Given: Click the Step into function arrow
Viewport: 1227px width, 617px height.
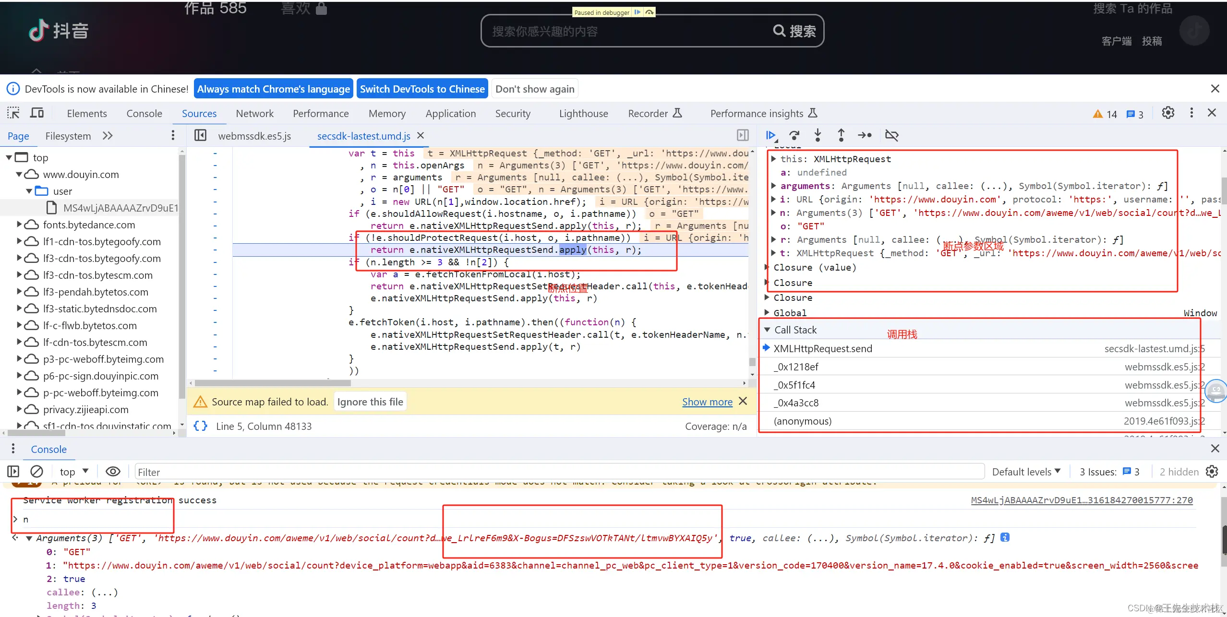Looking at the screenshot, I should (818, 135).
